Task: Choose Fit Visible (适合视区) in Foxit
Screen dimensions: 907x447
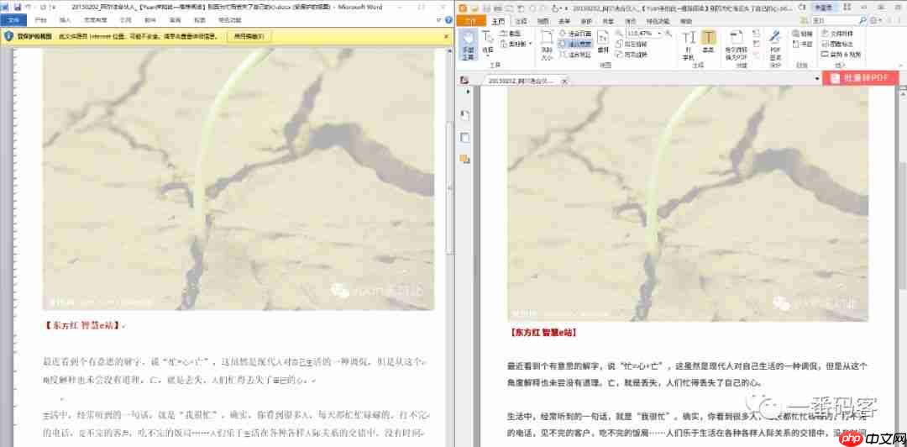Action: [575, 55]
